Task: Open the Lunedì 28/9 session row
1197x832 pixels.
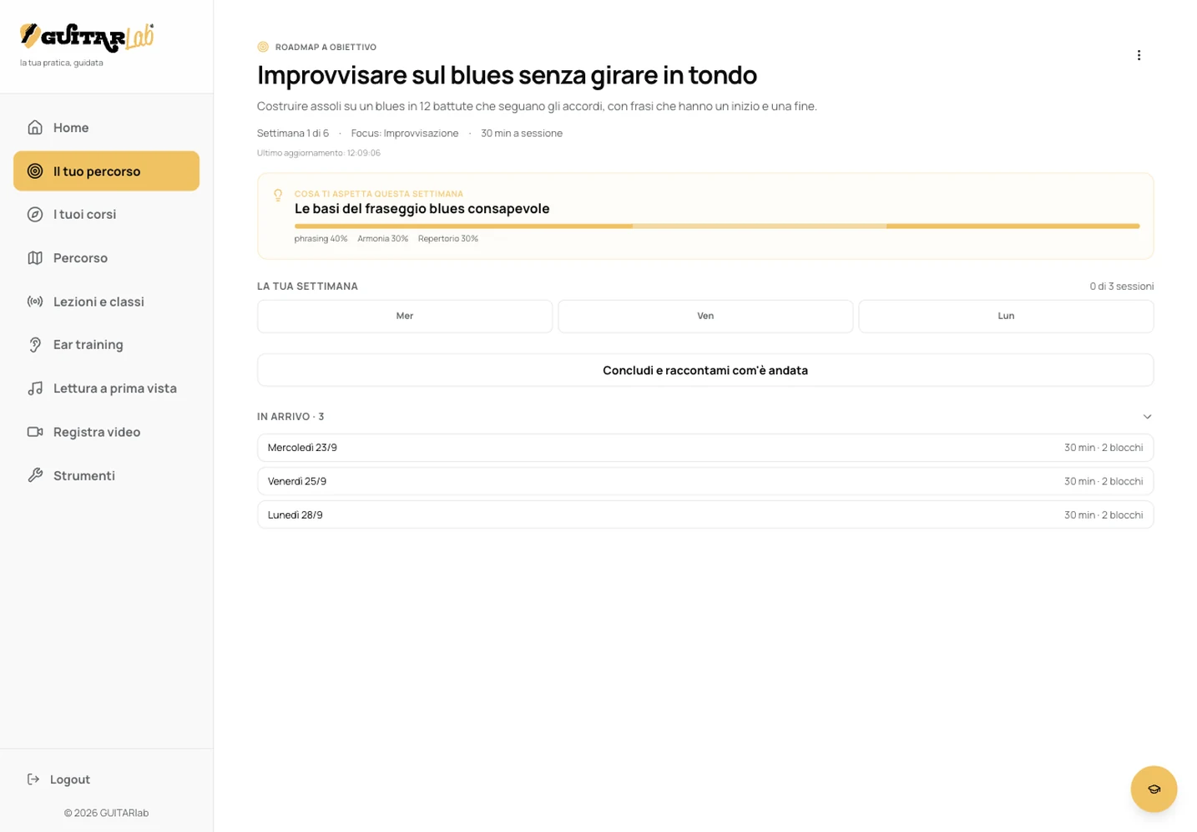Action: (705, 515)
